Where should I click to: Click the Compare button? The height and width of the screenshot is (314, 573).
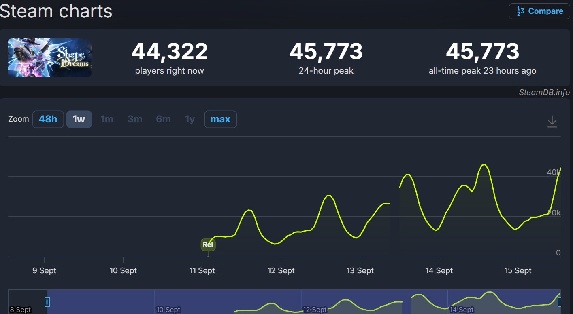(x=539, y=11)
